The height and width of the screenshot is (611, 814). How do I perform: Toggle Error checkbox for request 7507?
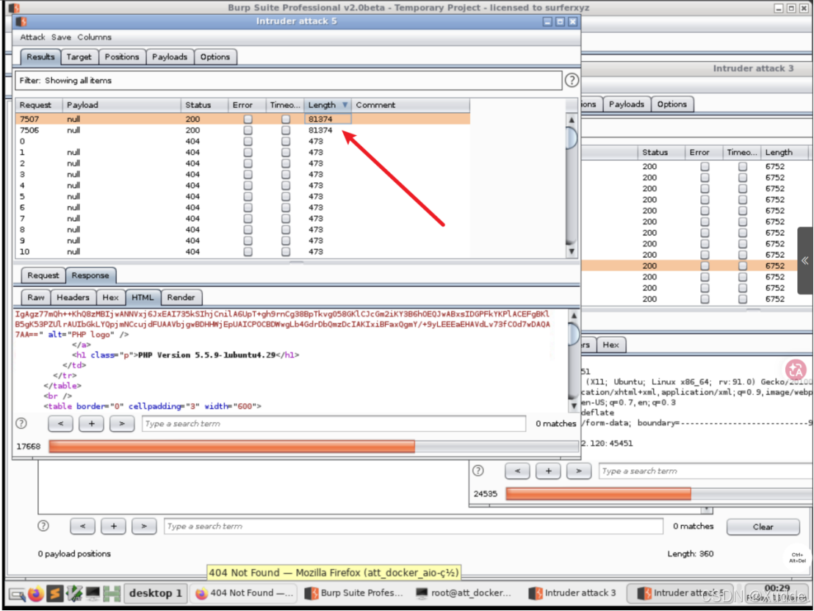click(248, 119)
